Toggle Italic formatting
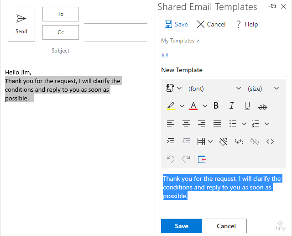 tap(231, 106)
